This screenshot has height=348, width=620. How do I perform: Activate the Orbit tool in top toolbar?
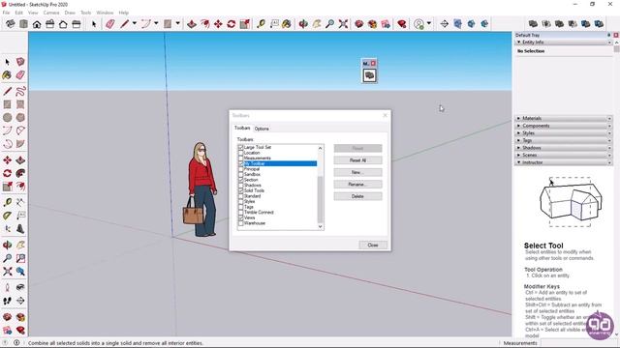(303, 24)
